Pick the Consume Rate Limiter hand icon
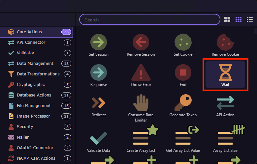Viewport: 257px width, 164px height. pos(141,103)
